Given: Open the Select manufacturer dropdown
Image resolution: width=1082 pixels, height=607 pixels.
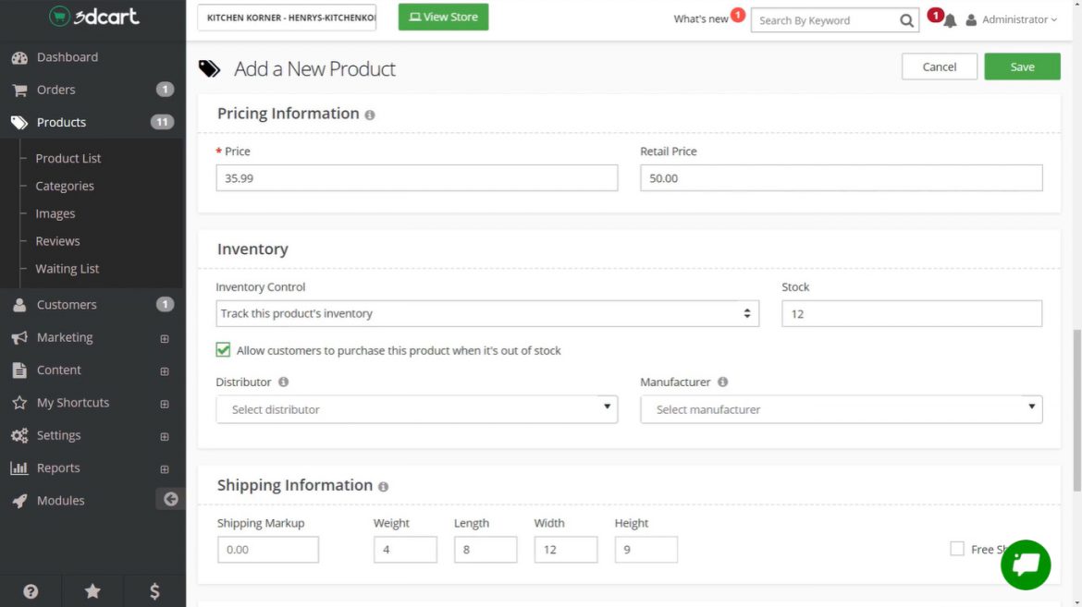Looking at the screenshot, I should (841, 409).
